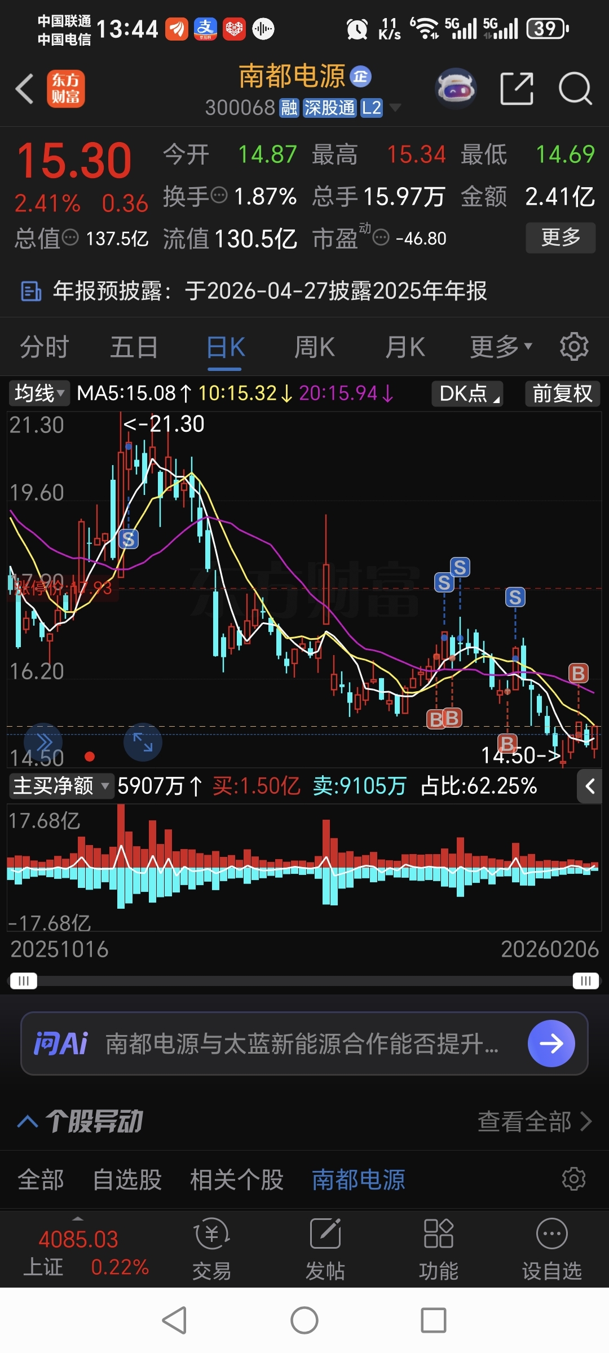Tap the stock name 南都电源 title
This screenshot has width=609, height=1353.
292,77
